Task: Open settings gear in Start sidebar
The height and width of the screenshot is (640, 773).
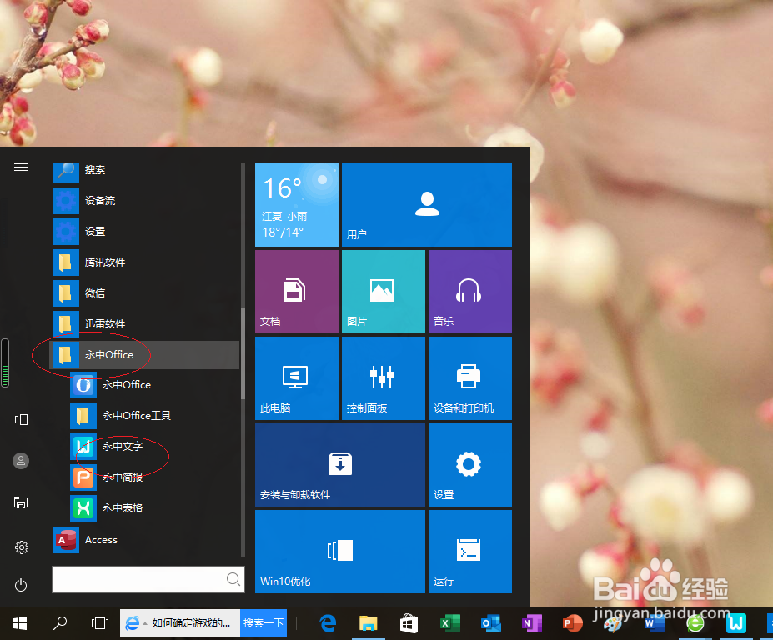Action: click(21, 547)
